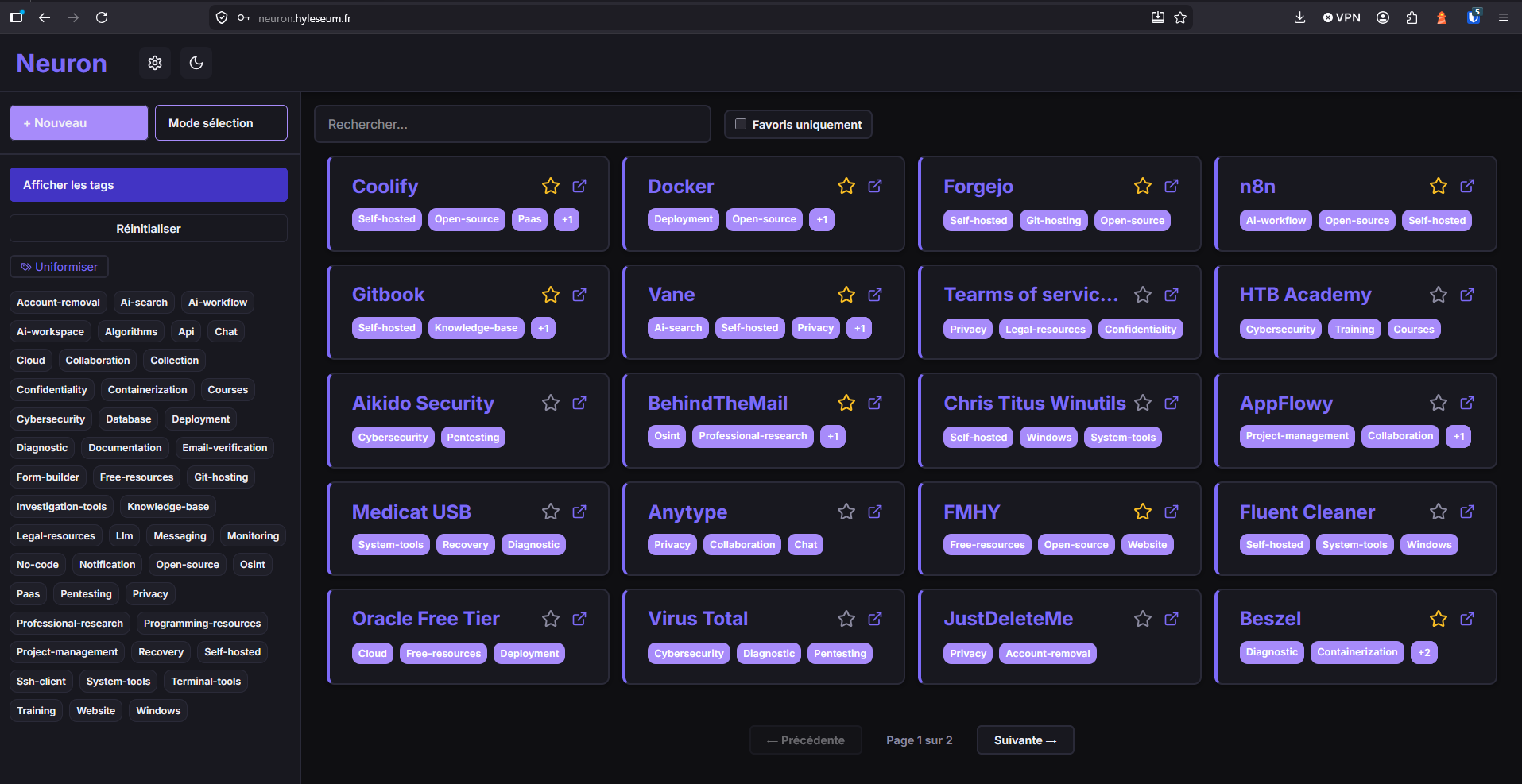The width and height of the screenshot is (1522, 784).
Task: Open Virus Total external link icon
Action: (x=875, y=619)
